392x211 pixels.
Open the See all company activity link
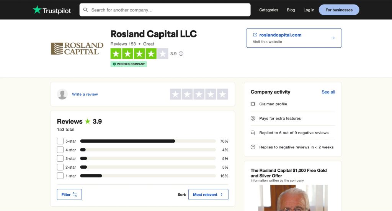[328, 92]
